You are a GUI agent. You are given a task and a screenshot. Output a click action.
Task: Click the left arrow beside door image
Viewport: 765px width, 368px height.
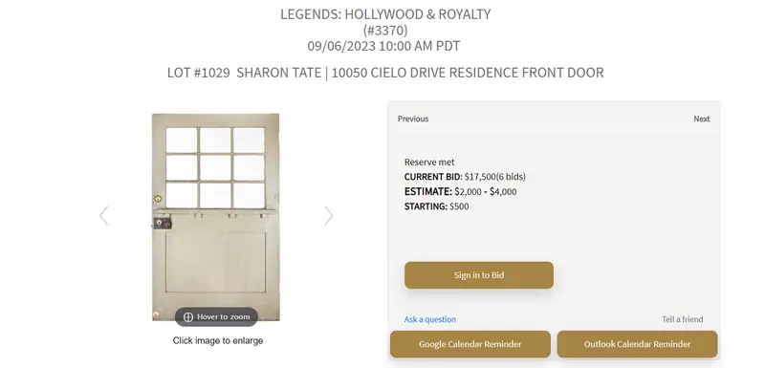(x=104, y=215)
